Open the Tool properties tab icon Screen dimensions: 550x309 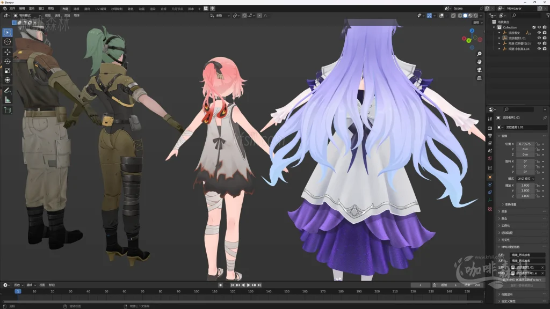point(490,119)
